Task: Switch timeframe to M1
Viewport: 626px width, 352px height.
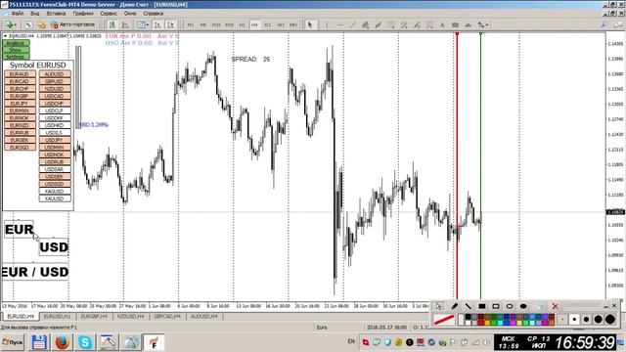Action: click(191, 24)
